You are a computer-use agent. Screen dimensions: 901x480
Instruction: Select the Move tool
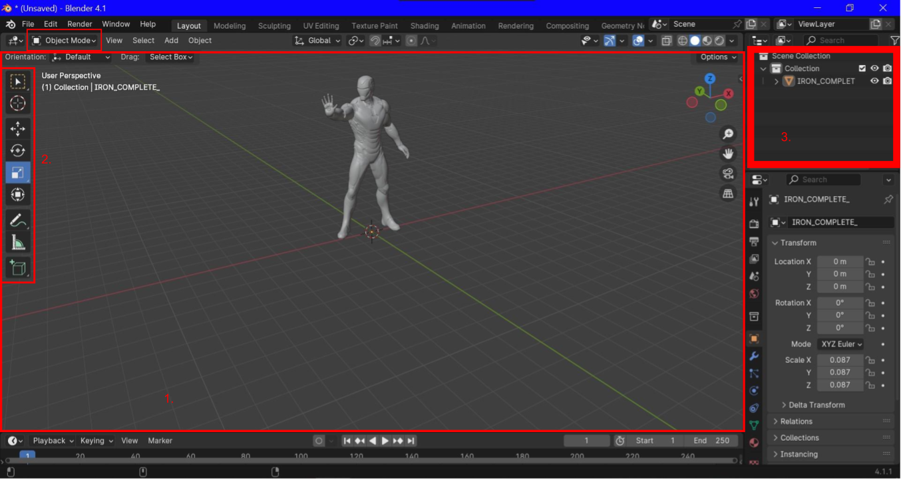[18, 128]
